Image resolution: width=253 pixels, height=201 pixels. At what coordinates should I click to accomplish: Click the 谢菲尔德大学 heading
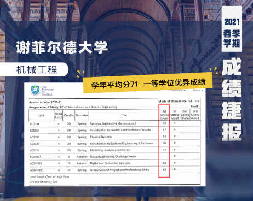62,48
